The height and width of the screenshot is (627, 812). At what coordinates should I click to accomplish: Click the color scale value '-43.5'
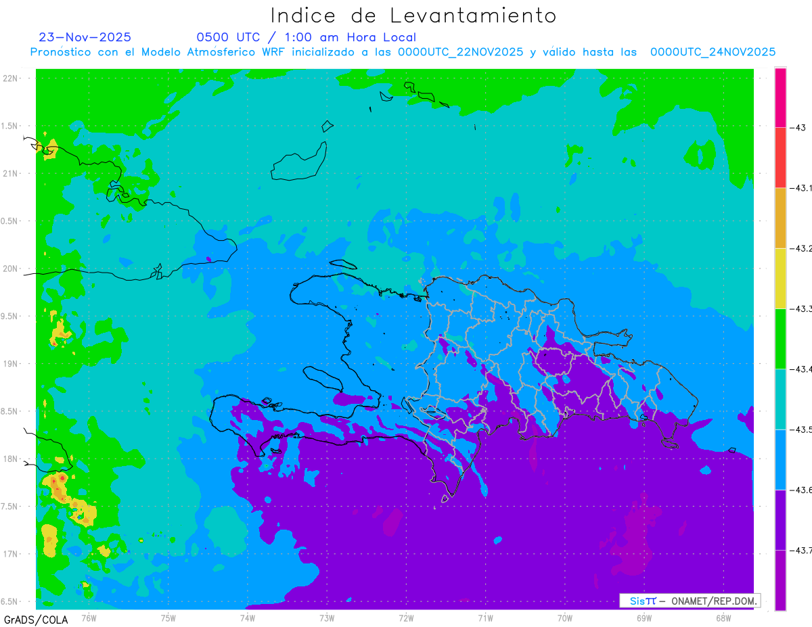tap(802, 429)
